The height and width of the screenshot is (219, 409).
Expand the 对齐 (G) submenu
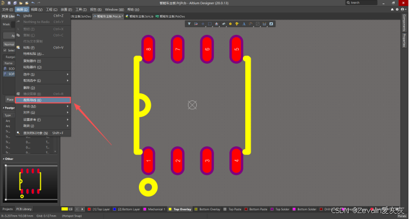(43, 113)
